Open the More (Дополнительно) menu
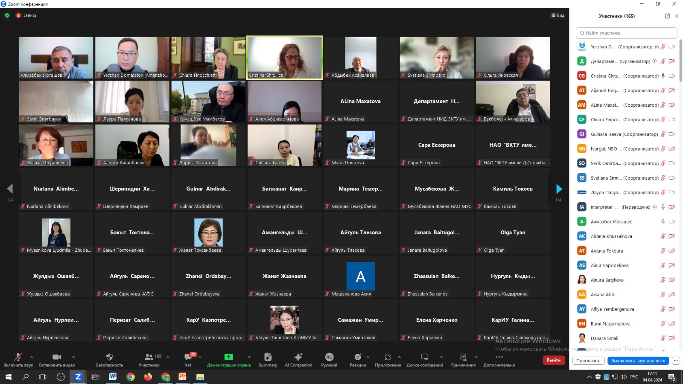683x384 pixels. click(499, 357)
